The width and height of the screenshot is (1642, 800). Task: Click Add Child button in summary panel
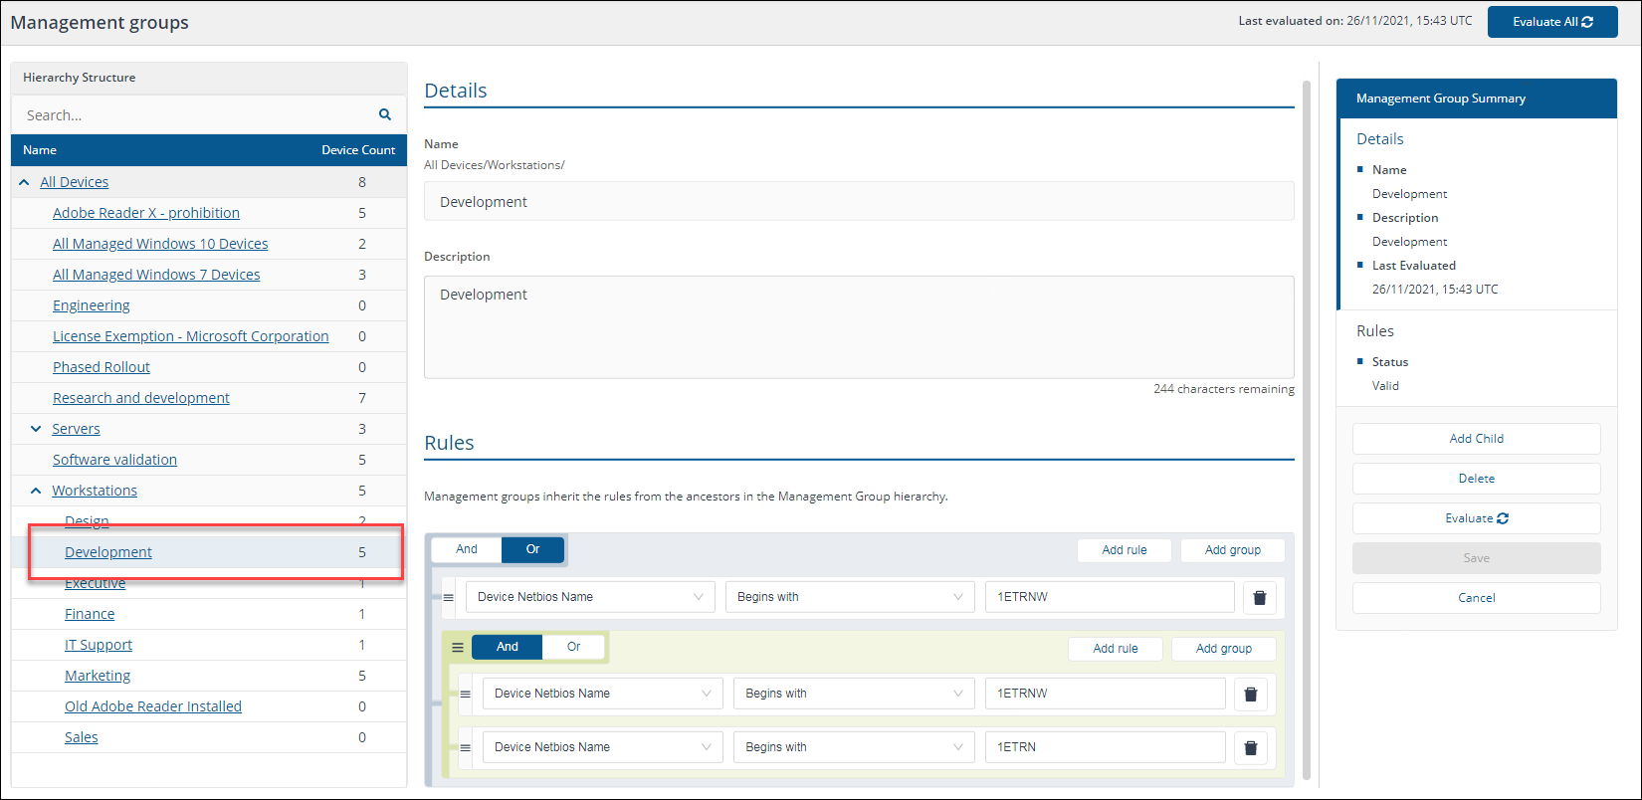coord(1476,439)
